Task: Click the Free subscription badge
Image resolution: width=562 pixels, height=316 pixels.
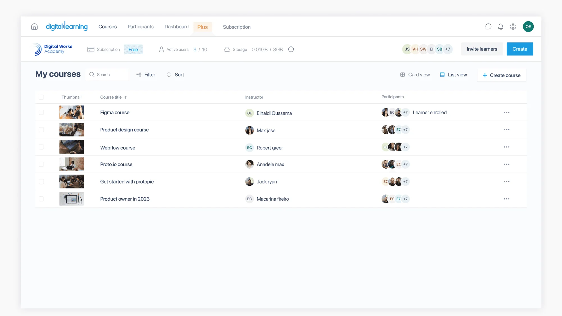Action: click(133, 50)
